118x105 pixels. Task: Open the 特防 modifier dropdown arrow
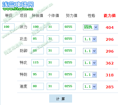[x=94, y=75]
